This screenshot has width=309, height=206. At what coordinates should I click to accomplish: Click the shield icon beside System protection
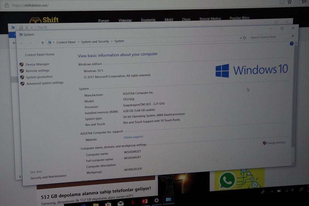(22, 77)
